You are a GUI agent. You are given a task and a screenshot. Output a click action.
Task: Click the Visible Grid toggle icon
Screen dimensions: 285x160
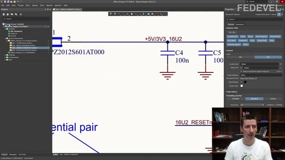click(281, 64)
